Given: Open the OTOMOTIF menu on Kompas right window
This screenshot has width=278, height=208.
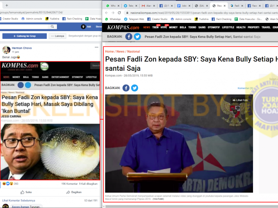Looking at the screenshot, I should (x=214, y=27).
